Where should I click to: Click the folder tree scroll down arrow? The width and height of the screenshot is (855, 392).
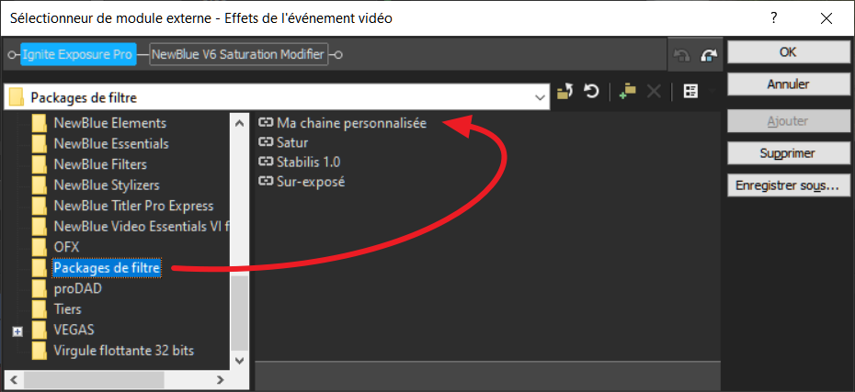coord(239,360)
